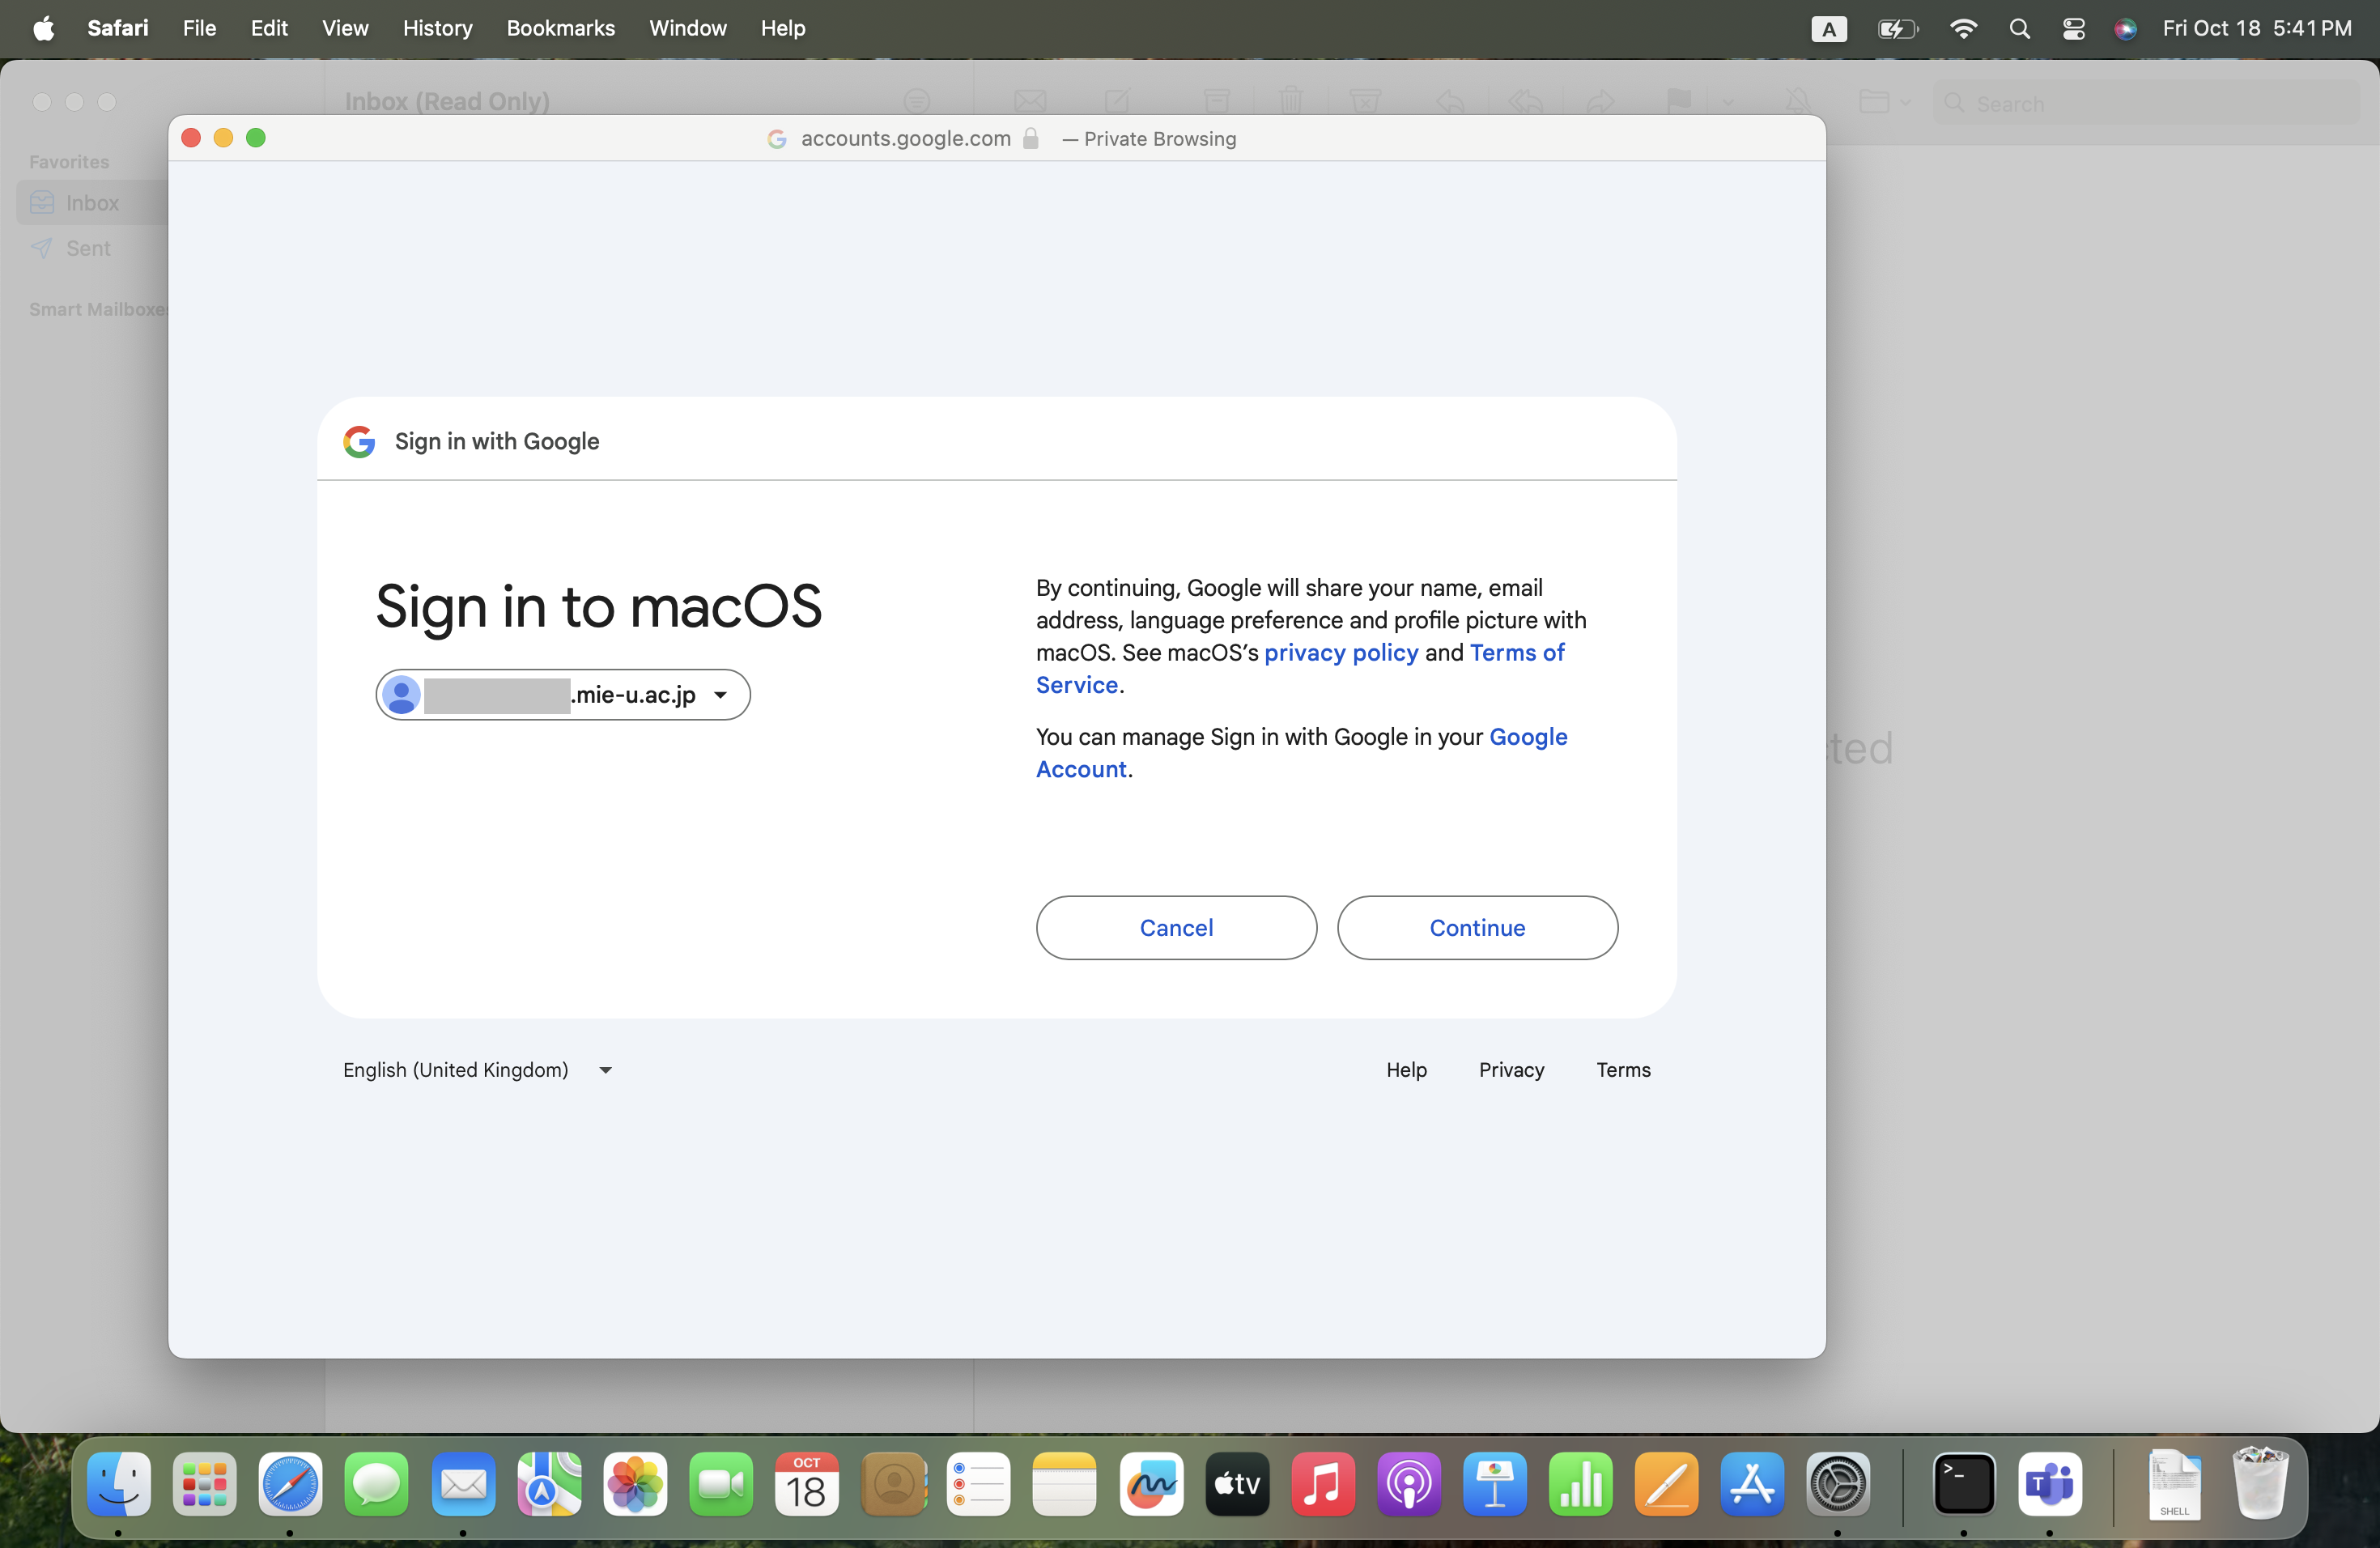Open Keynote from the Dock
Image resolution: width=2380 pixels, height=1548 pixels.
1495,1484
